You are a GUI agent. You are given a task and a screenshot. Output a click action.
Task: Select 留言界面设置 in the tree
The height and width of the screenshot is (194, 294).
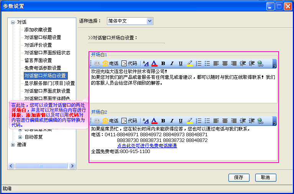click(x=38, y=60)
